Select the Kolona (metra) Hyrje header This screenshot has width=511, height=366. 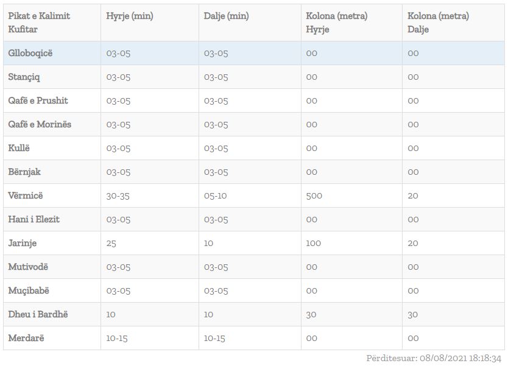pos(336,23)
